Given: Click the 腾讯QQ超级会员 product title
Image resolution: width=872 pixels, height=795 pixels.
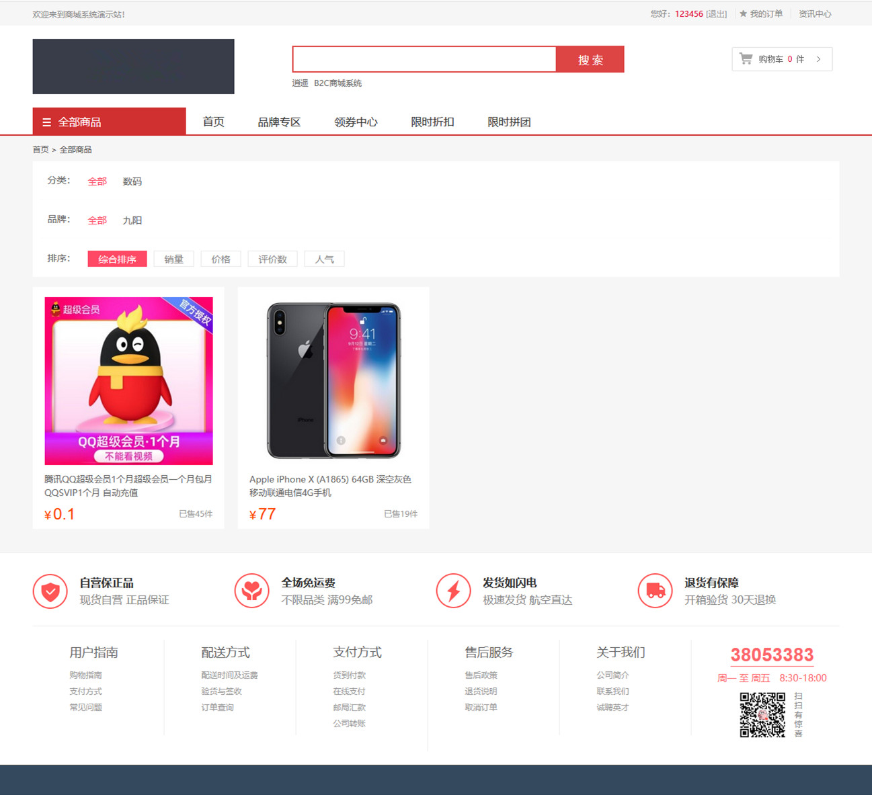Looking at the screenshot, I should [128, 486].
